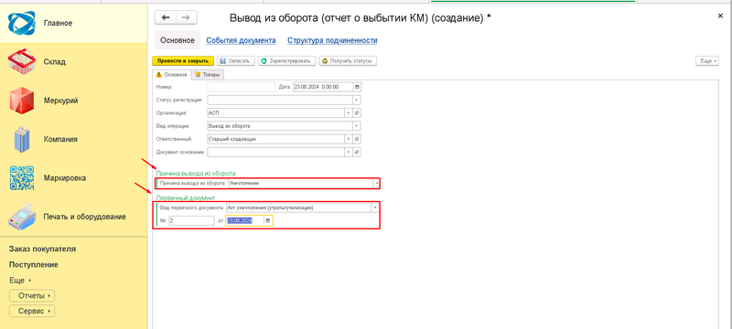Click the Номер input field
This screenshot has height=329, width=732.
click(242, 87)
